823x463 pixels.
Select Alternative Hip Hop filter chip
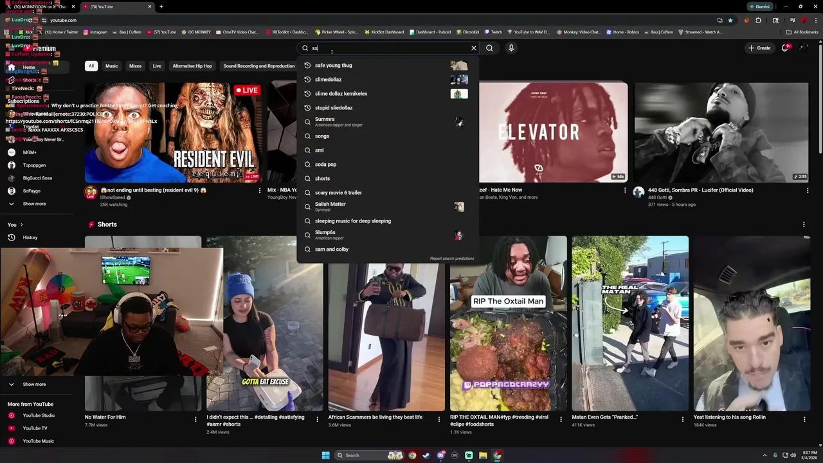click(x=192, y=66)
